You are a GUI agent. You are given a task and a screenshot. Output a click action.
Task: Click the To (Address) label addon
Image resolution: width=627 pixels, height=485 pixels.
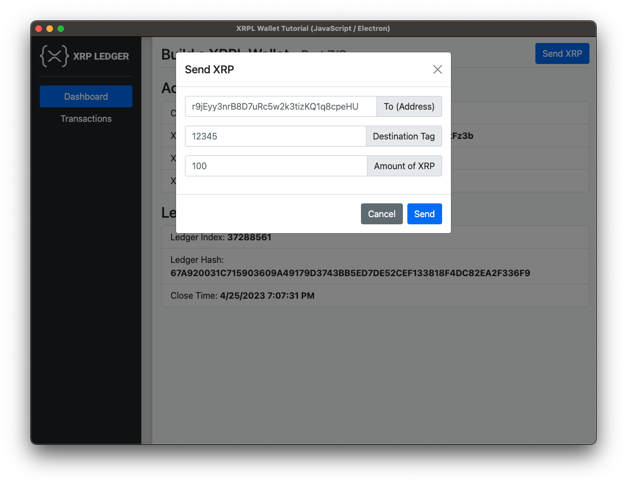point(409,106)
